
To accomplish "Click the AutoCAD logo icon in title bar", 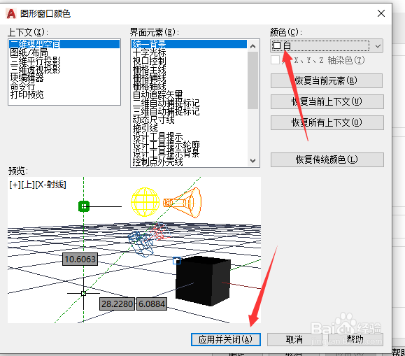I will 11,13.
